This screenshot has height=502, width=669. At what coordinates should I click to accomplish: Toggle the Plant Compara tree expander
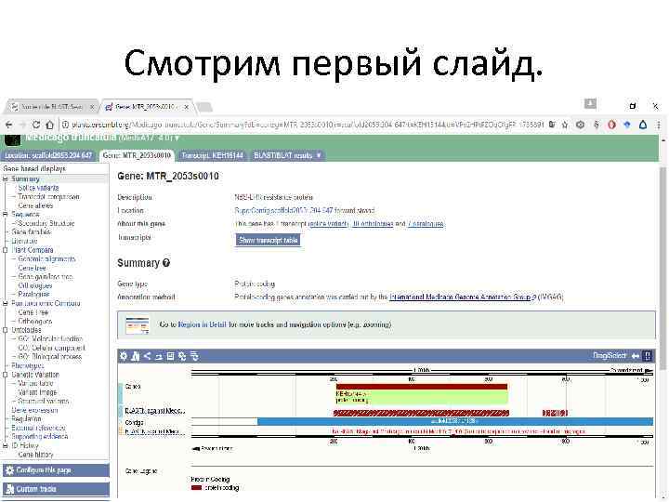tap(6, 250)
